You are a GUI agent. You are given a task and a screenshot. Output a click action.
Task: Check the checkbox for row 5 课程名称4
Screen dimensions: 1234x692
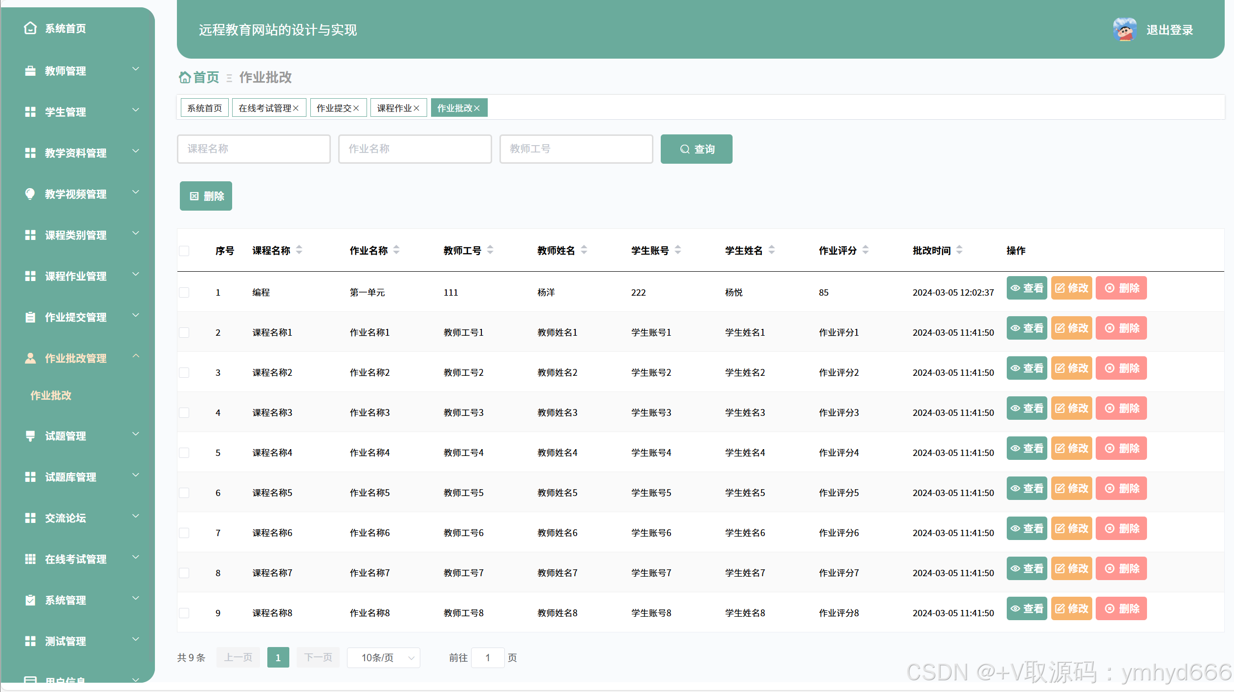click(184, 453)
